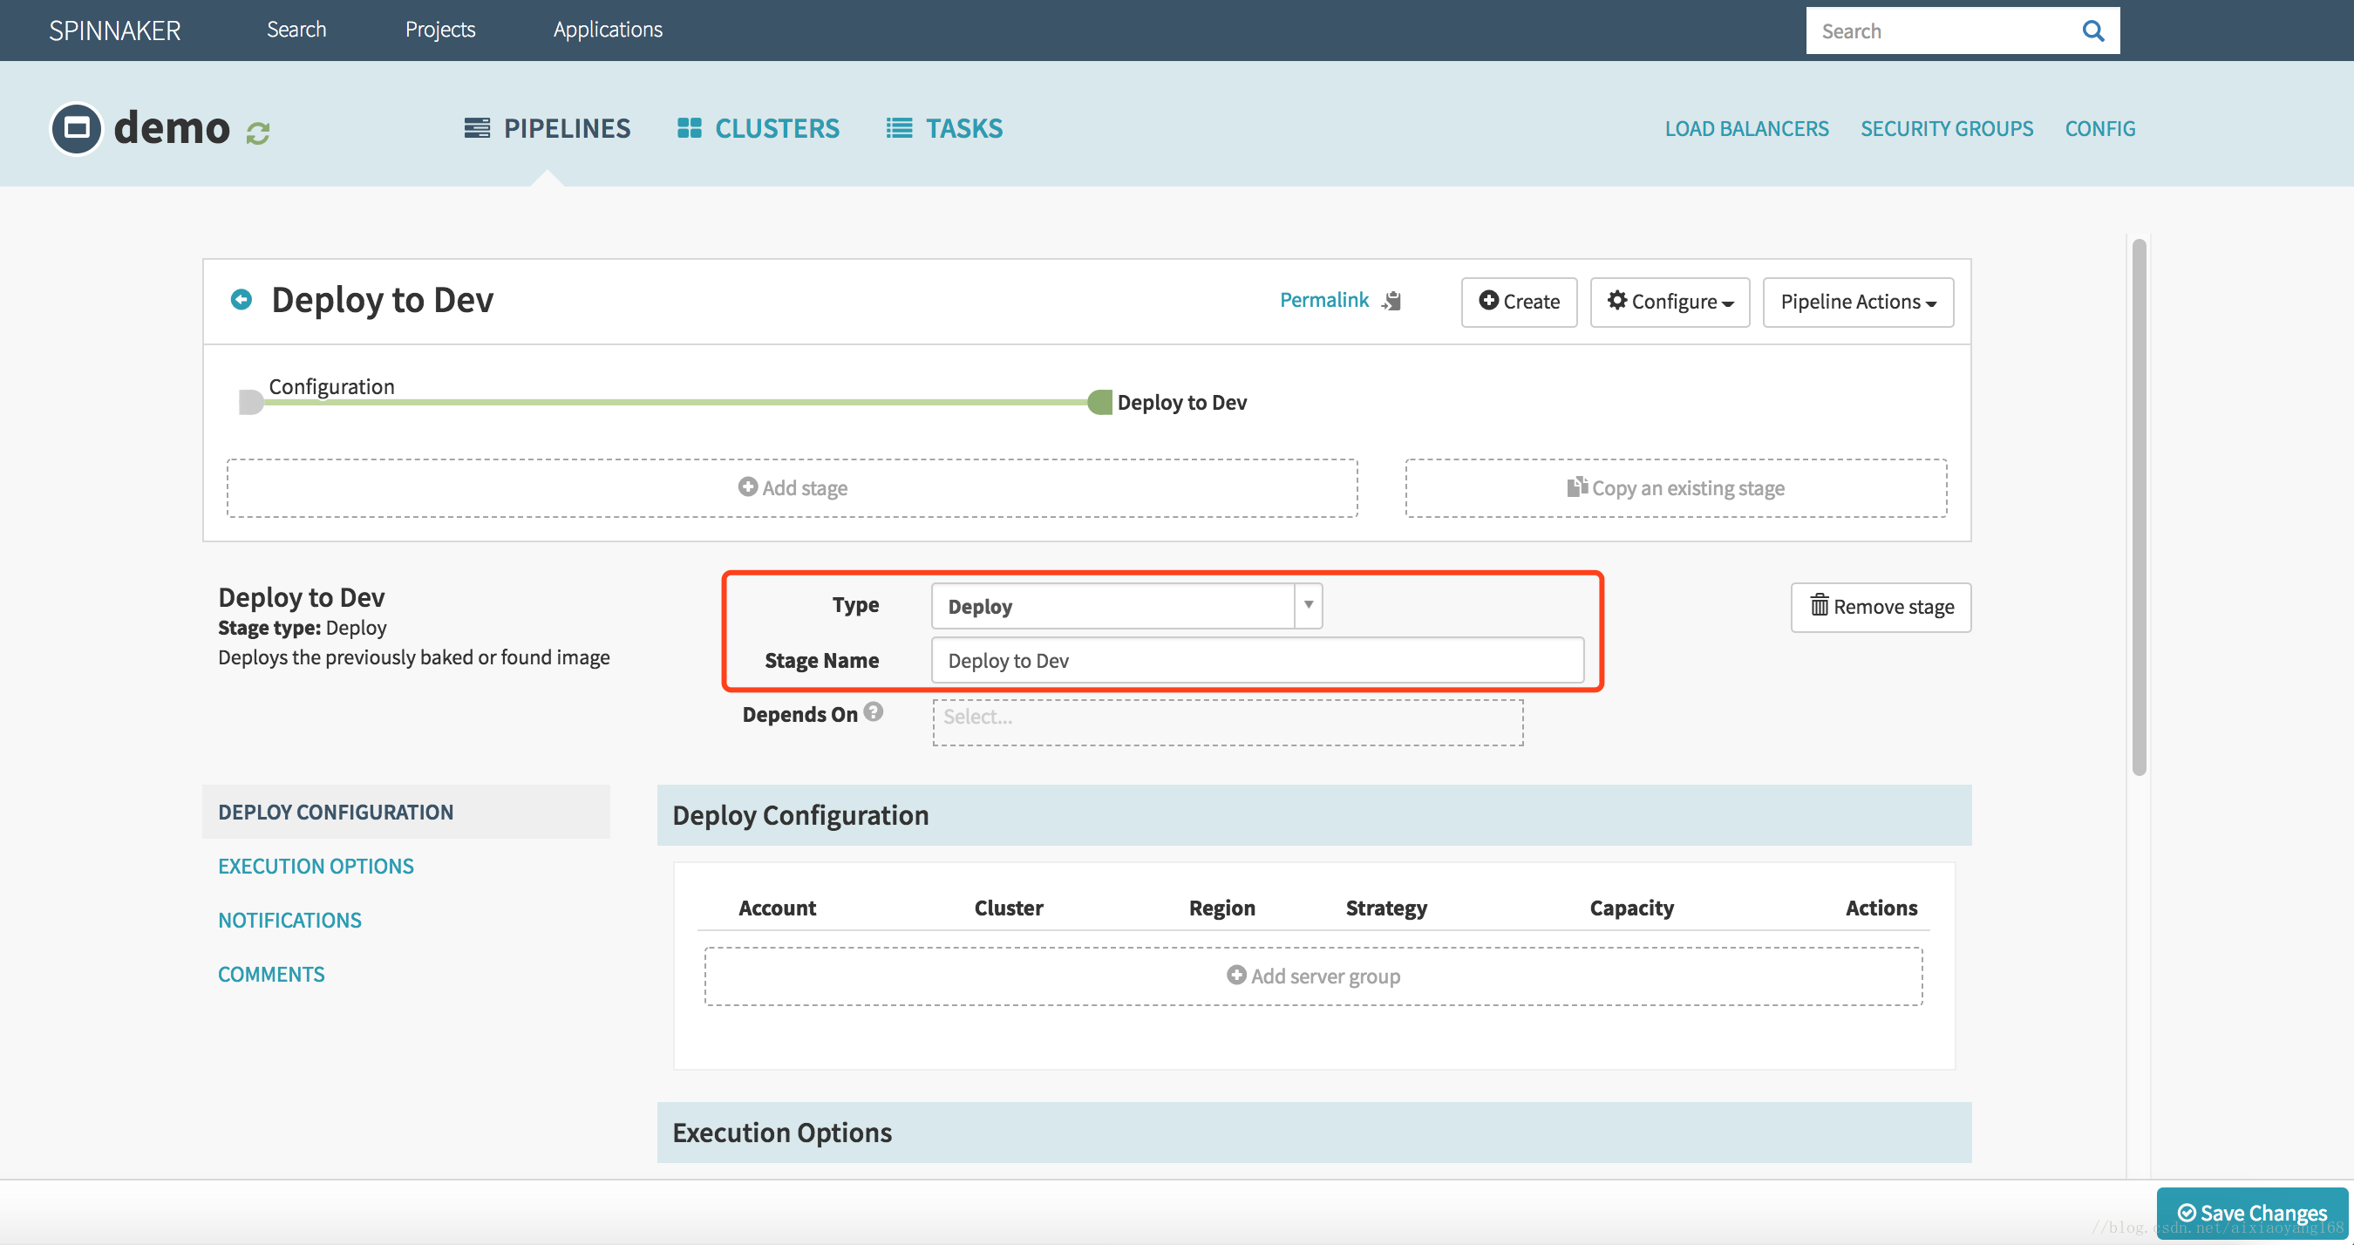This screenshot has width=2354, height=1245.
Task: Open Applications in the top navigation
Action: point(608,30)
